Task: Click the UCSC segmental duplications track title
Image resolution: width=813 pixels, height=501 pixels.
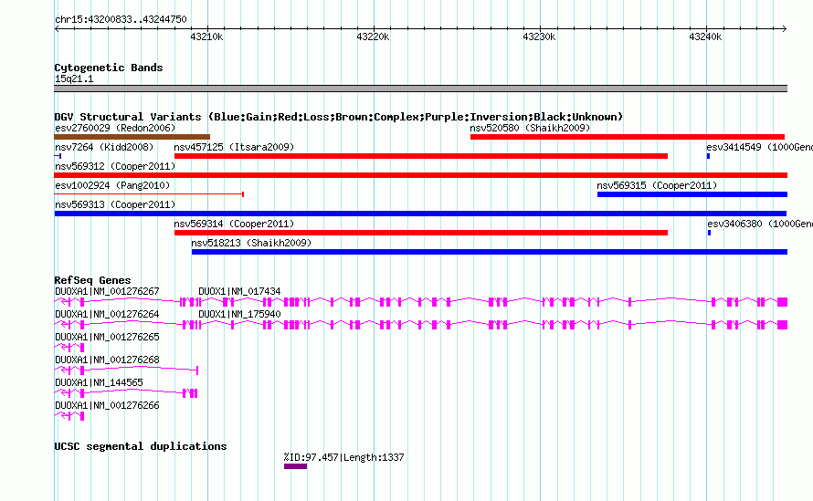Action: point(141,446)
